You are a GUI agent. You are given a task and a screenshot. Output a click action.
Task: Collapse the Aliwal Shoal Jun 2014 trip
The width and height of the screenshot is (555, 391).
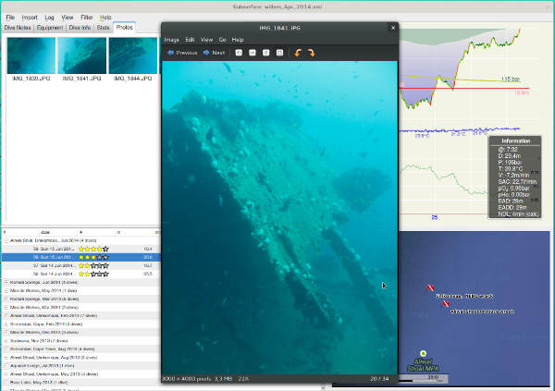6,240
